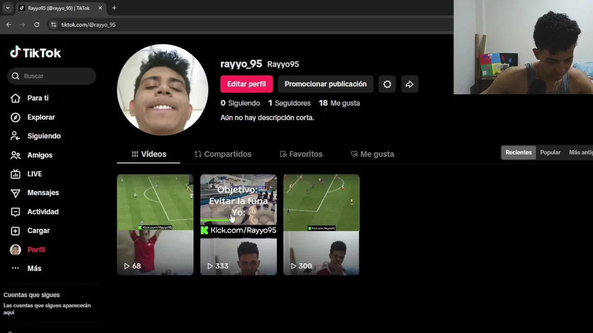Image resolution: width=593 pixels, height=333 pixels.
Task: Select the Popular sort option
Action: (550, 153)
